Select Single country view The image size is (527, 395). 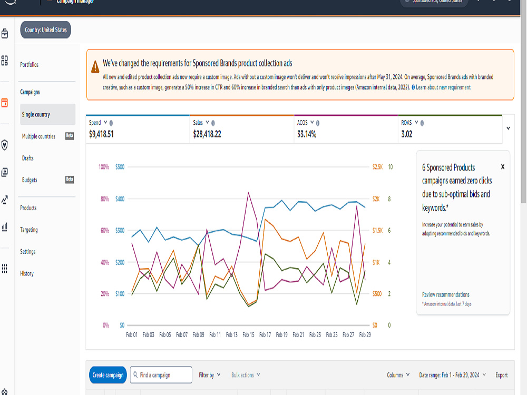point(48,114)
